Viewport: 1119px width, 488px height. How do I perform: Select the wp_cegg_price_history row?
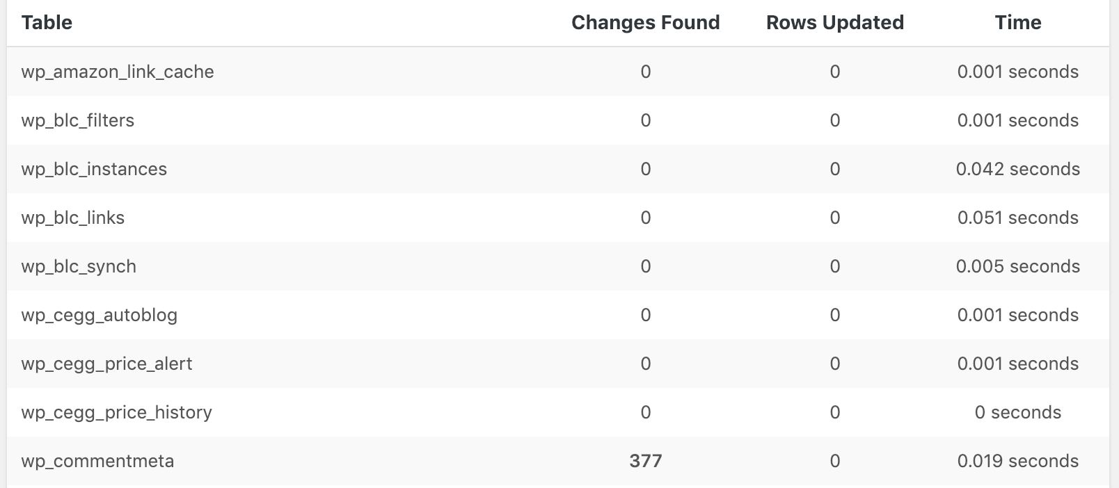558,412
